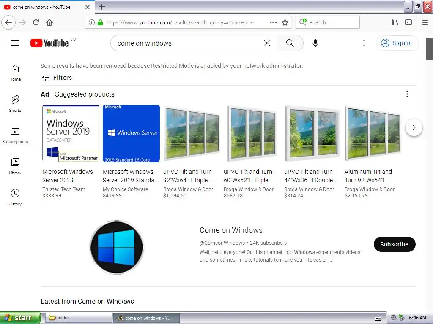Open History in the sidebar

(15, 197)
